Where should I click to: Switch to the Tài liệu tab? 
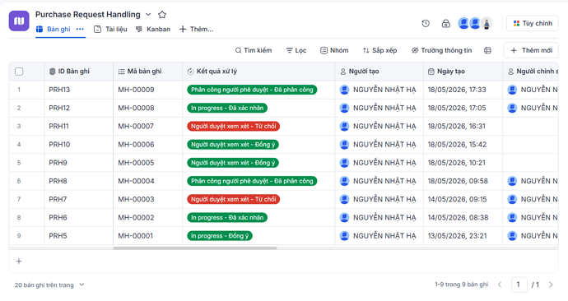[110, 30]
